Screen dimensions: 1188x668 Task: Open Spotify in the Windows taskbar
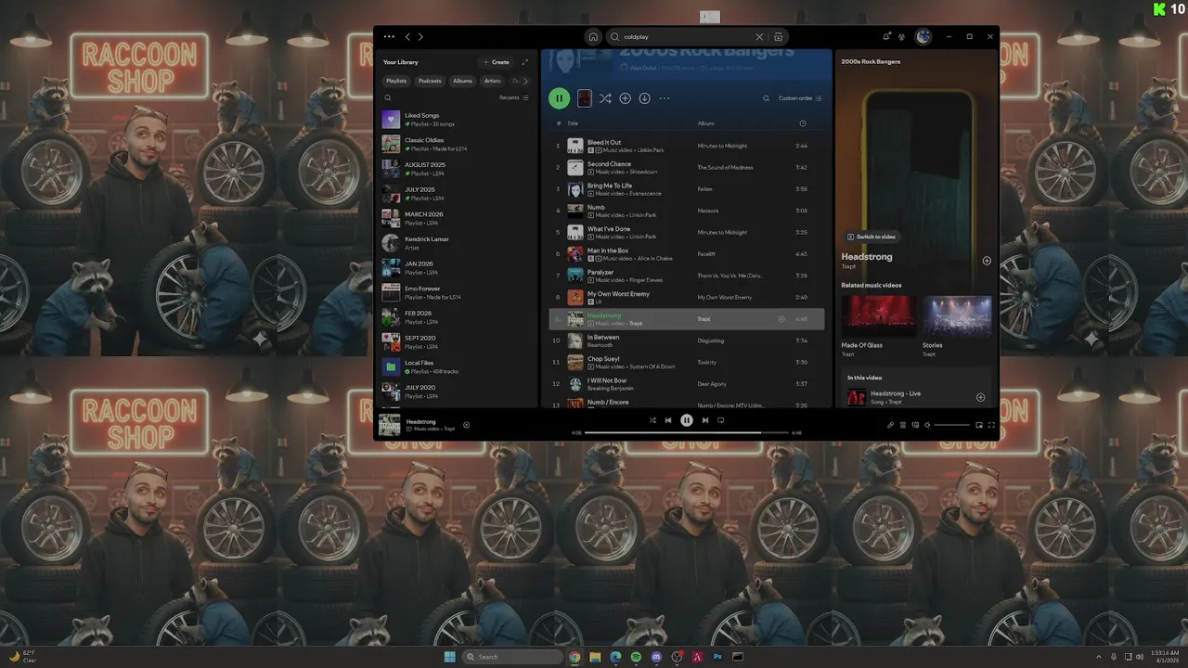[636, 657]
